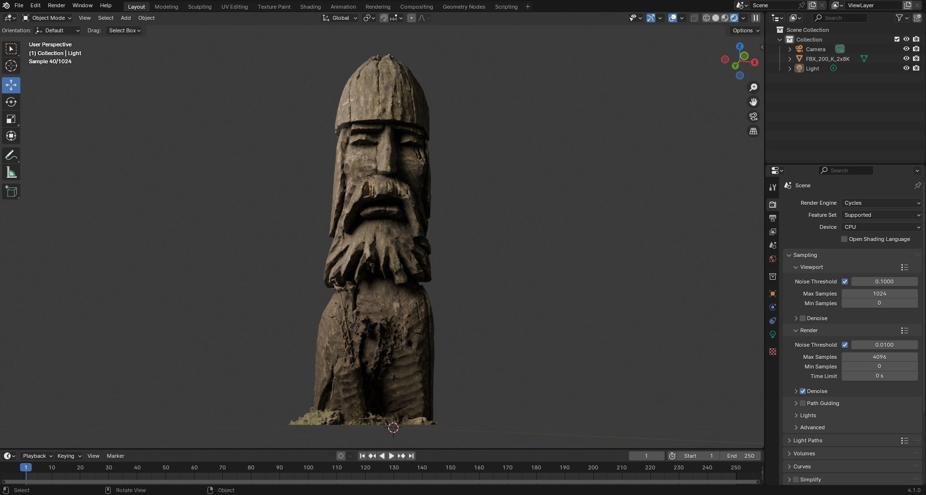The height and width of the screenshot is (495, 926).
Task: Switch to material preview shading
Action: click(725, 18)
